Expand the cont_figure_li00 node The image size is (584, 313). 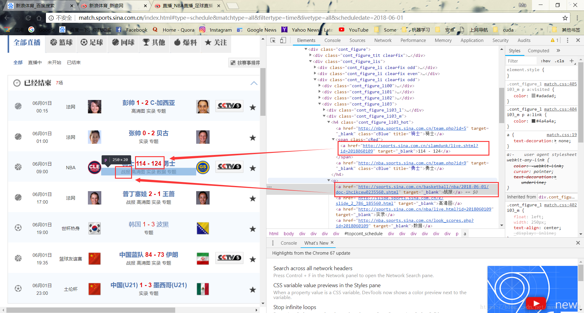[320, 86]
